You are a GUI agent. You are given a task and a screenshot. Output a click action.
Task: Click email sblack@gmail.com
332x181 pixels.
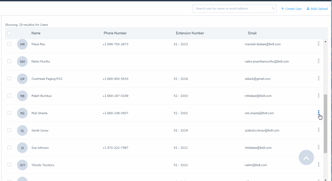point(258,79)
